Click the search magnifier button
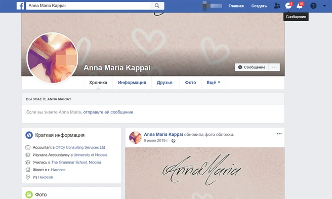The width and height of the screenshot is (332, 199). click(x=157, y=6)
